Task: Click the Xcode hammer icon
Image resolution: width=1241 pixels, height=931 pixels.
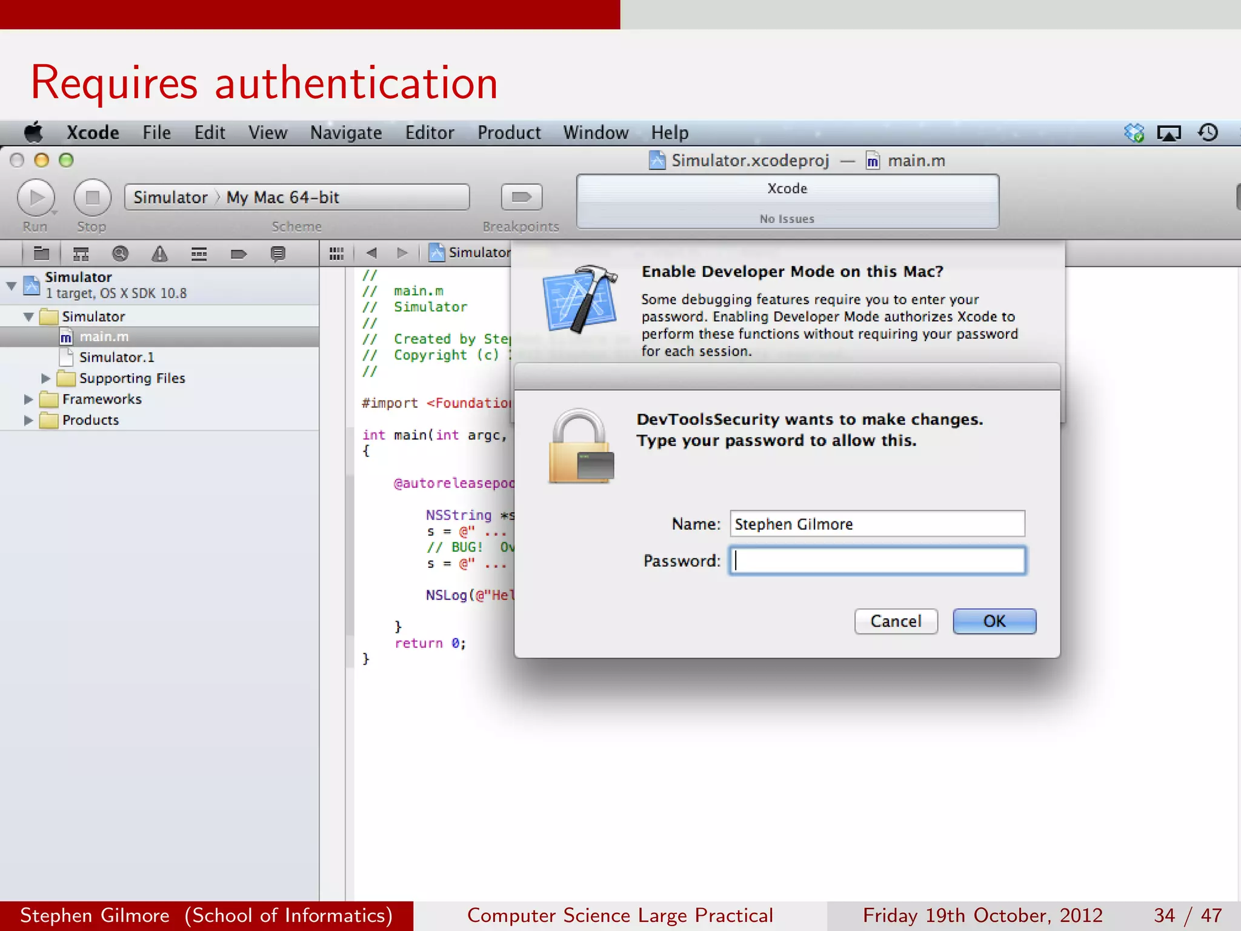Action: coord(580,299)
